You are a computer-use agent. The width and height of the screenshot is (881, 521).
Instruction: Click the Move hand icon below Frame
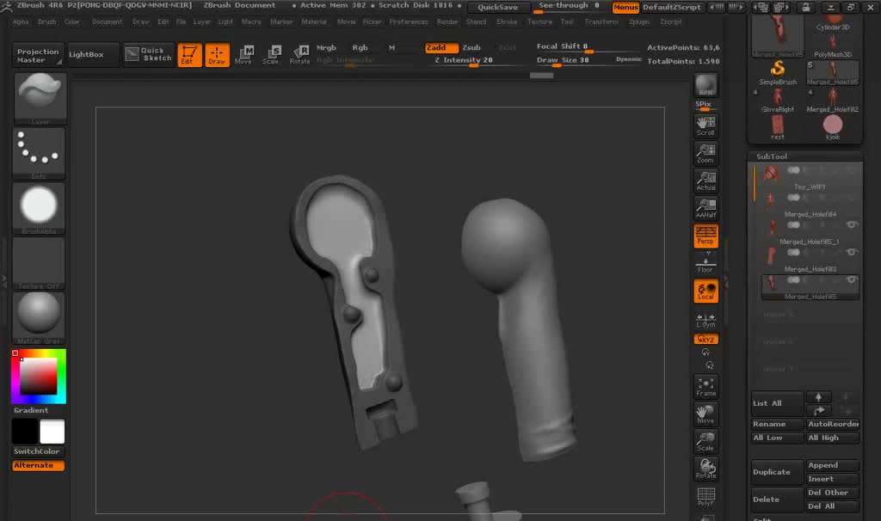[705, 414]
